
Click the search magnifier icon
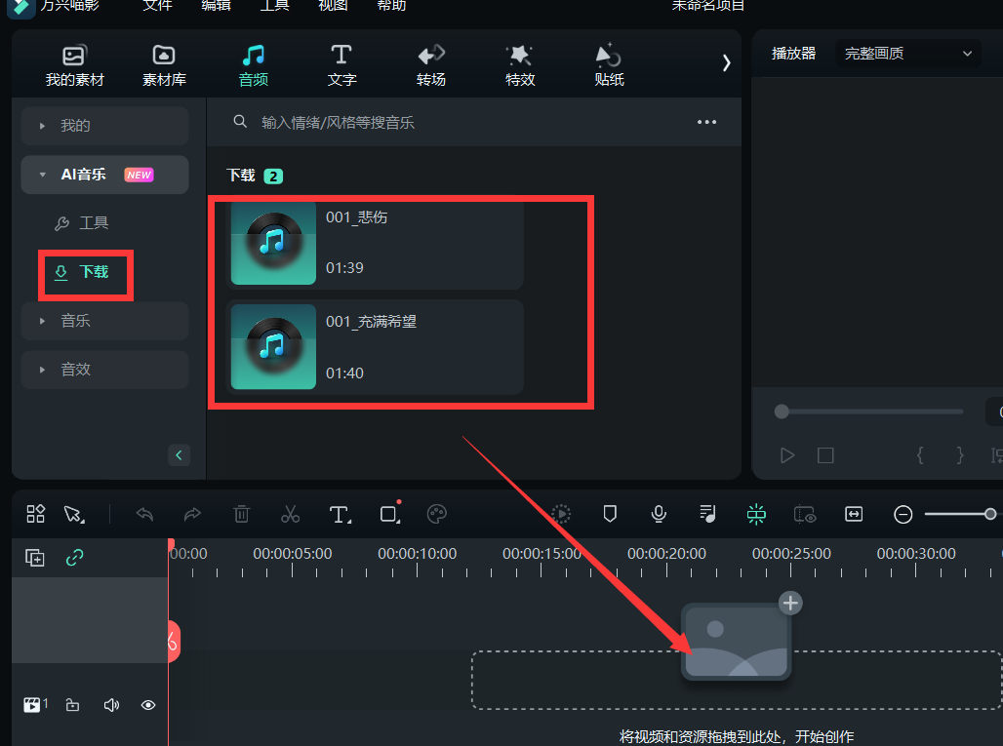coord(240,122)
